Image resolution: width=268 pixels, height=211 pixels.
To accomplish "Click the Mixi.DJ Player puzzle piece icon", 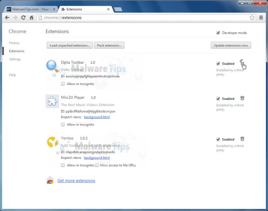I will [52, 101].
